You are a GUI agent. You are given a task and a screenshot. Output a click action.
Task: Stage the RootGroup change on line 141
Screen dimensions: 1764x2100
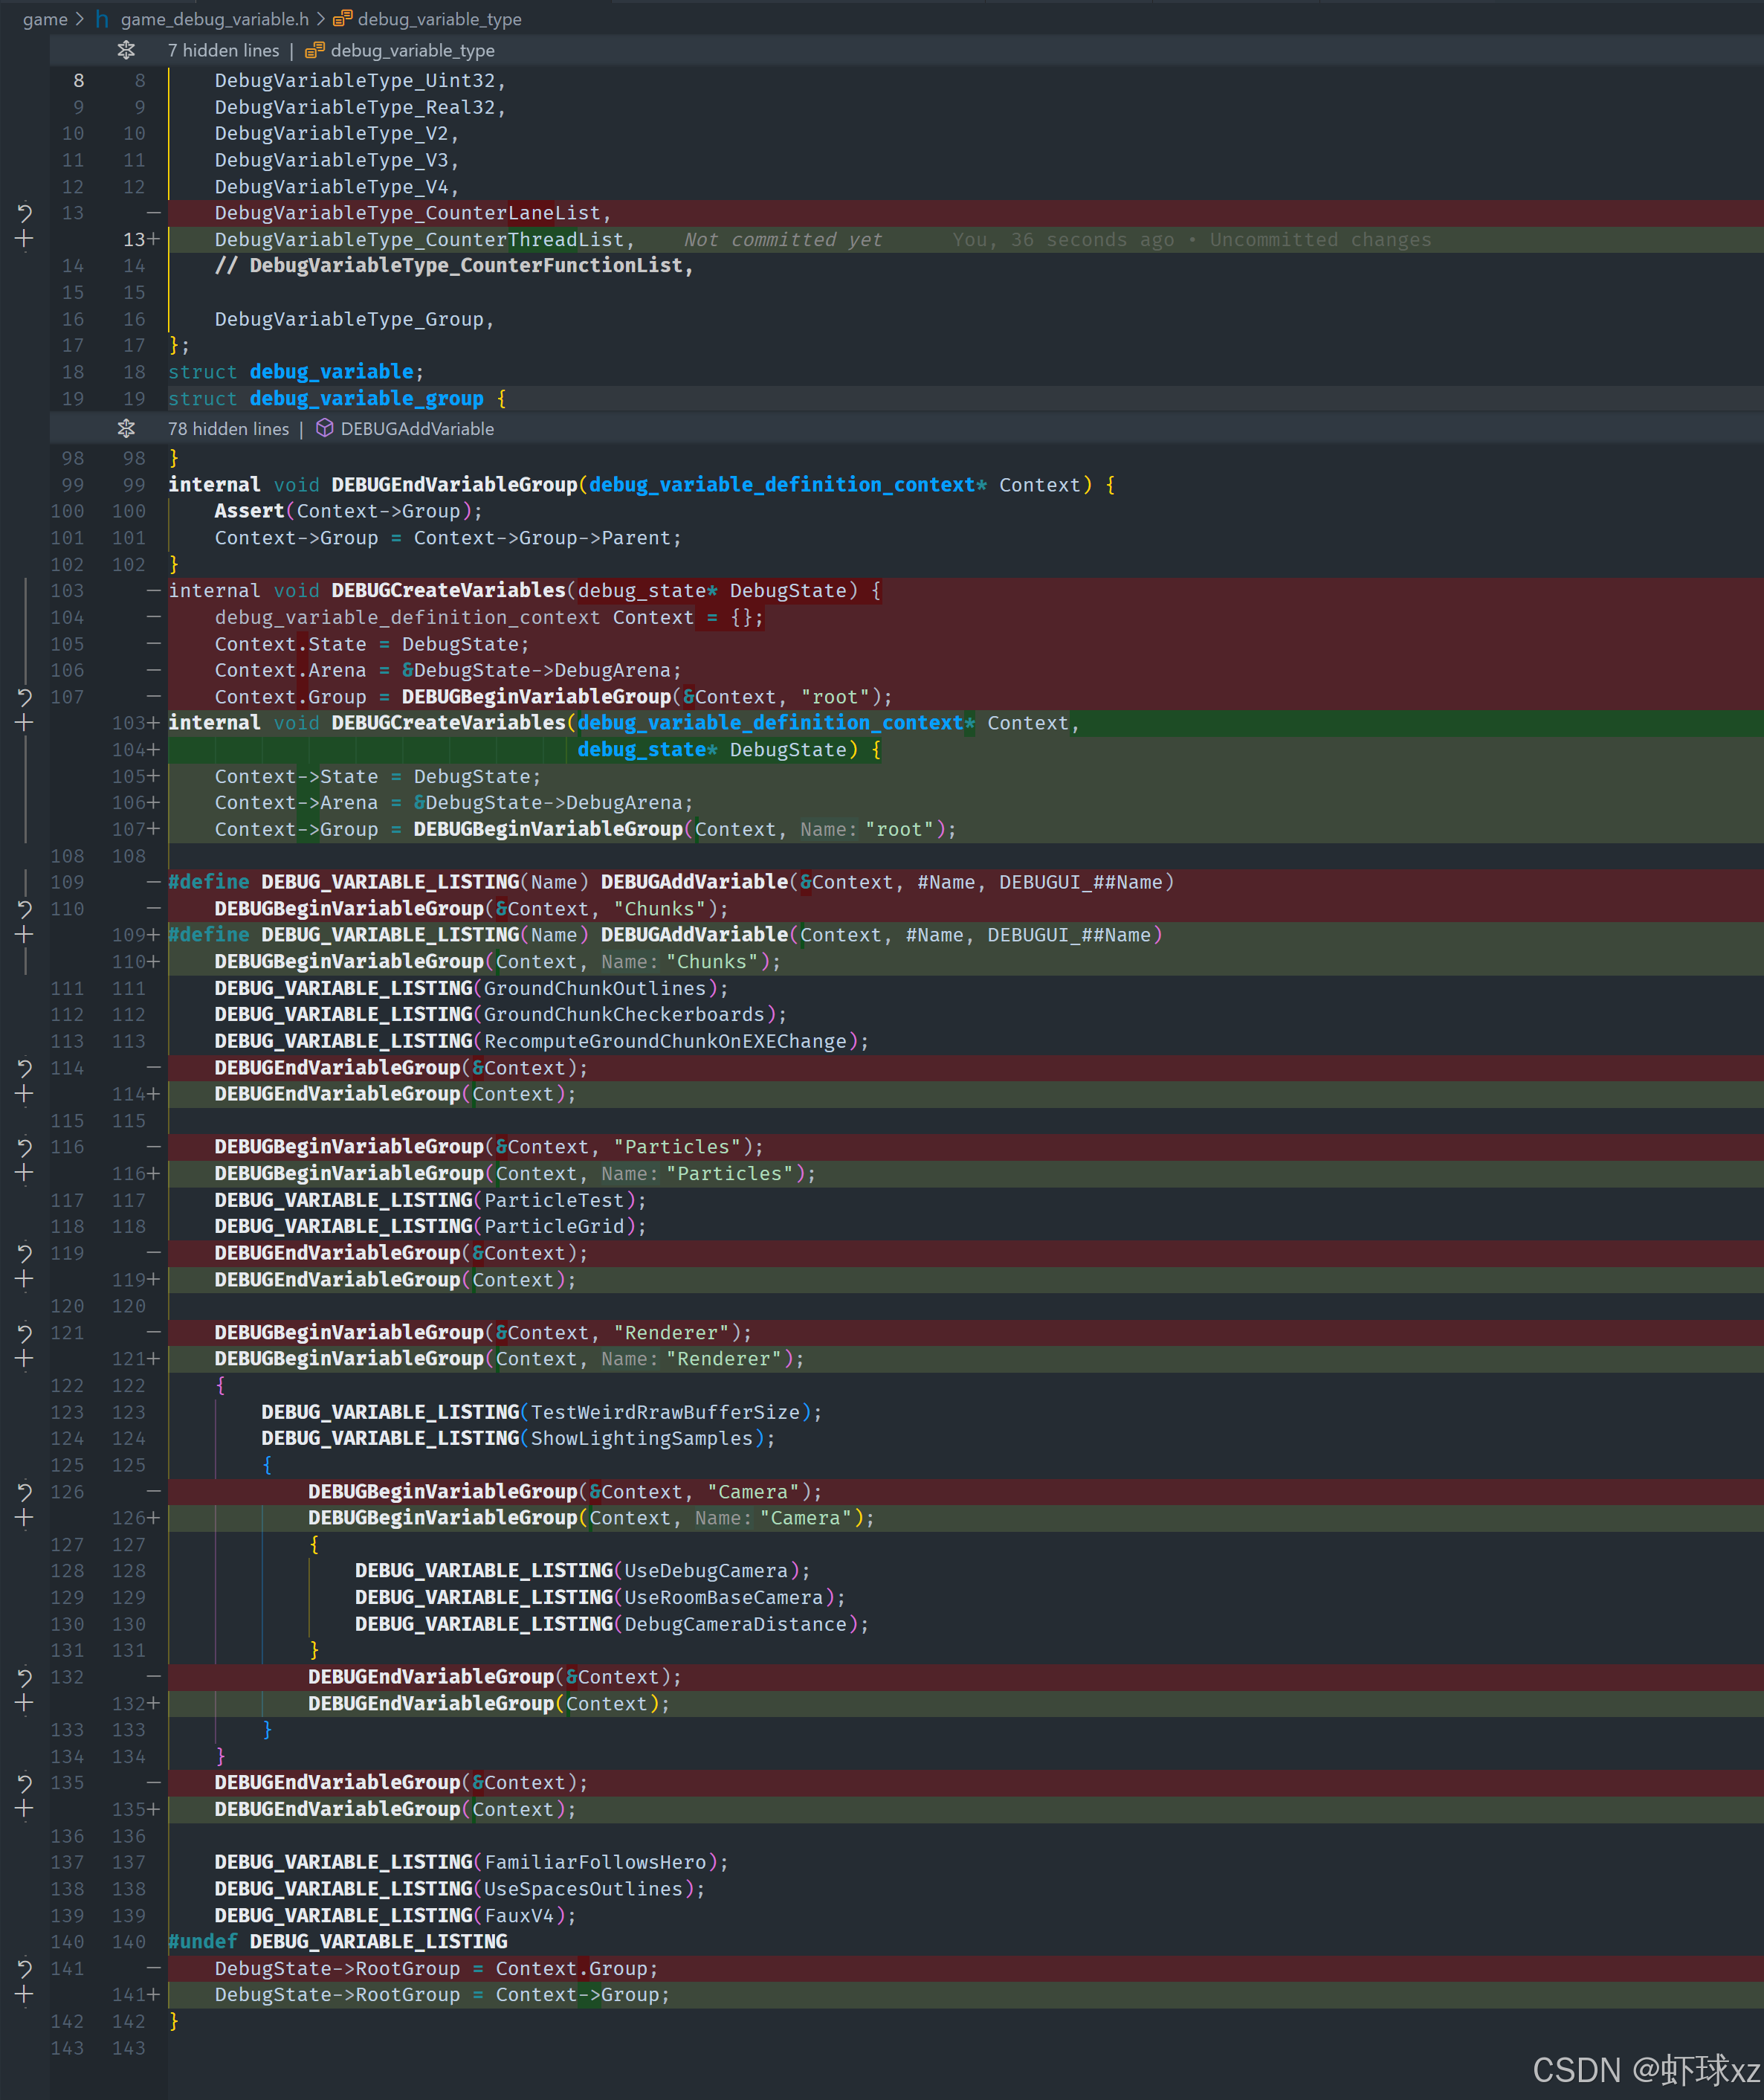point(24,1994)
